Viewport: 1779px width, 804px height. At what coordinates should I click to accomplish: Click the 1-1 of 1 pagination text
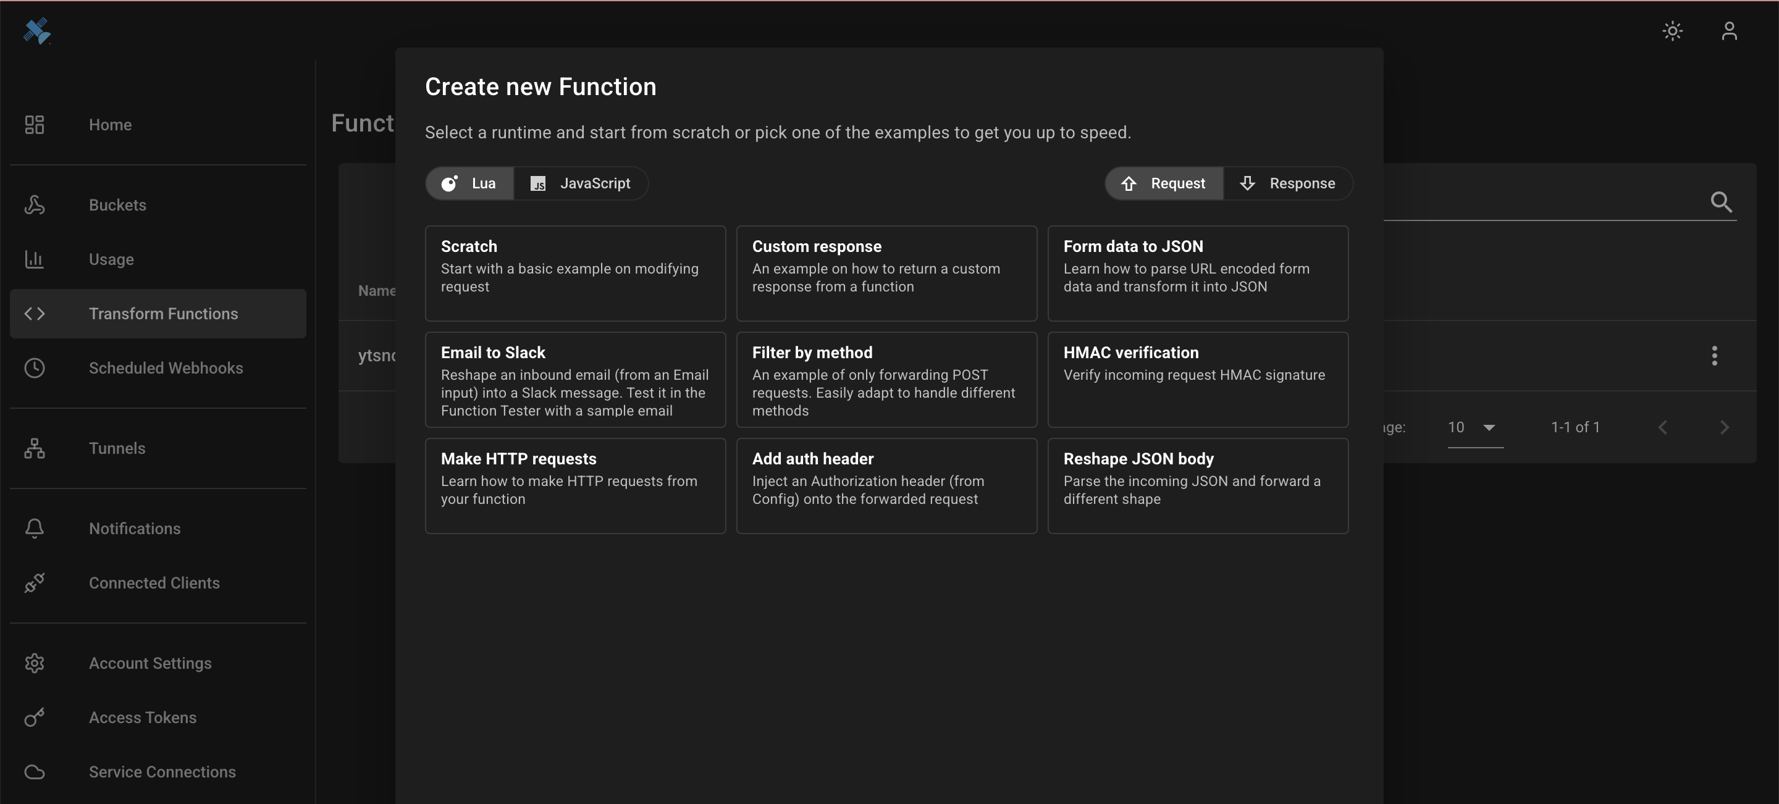1575,427
